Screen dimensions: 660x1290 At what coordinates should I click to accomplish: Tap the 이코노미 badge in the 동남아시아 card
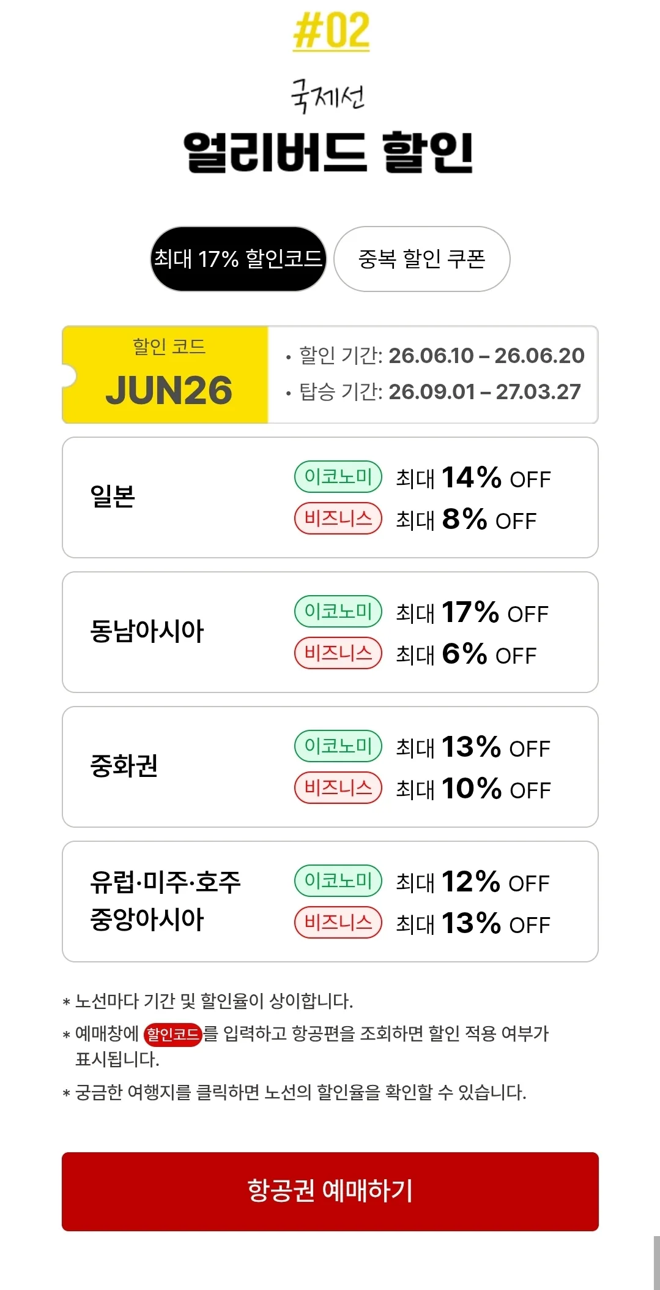click(x=338, y=612)
